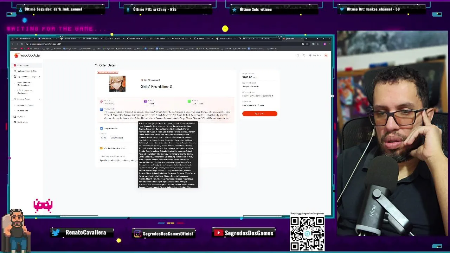Viewport: 450px width, 253px height.
Task: Click the Content Requirements section icon
Action: point(101,148)
